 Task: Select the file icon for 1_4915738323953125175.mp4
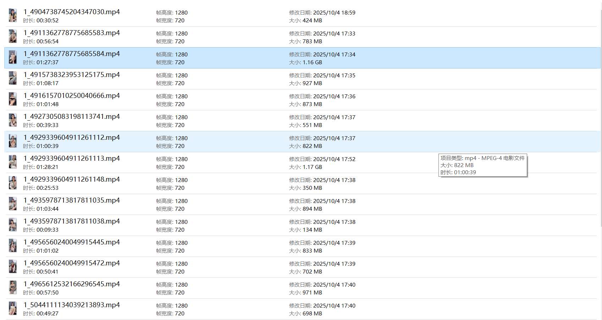click(13, 79)
